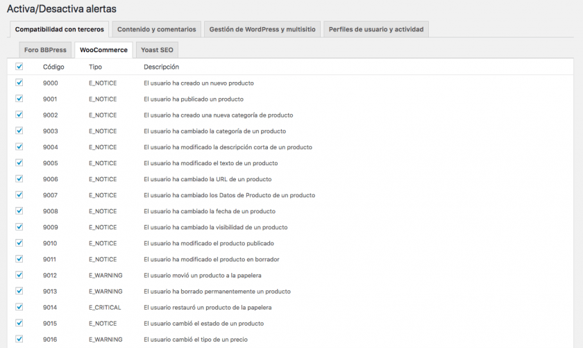Open Perfiles de usuario y actividad tab

click(x=376, y=29)
